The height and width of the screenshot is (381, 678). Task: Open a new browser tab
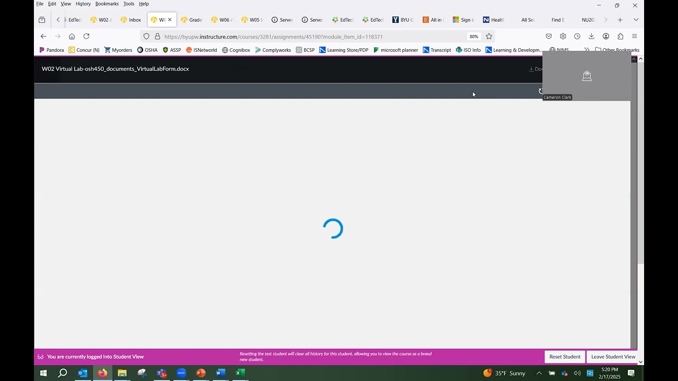620,20
